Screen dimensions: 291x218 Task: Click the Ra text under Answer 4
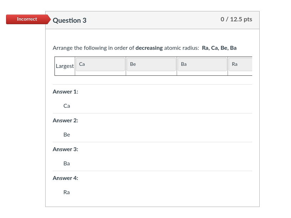67,192
